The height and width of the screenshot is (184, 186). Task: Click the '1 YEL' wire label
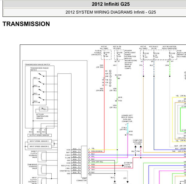coord(92,148)
